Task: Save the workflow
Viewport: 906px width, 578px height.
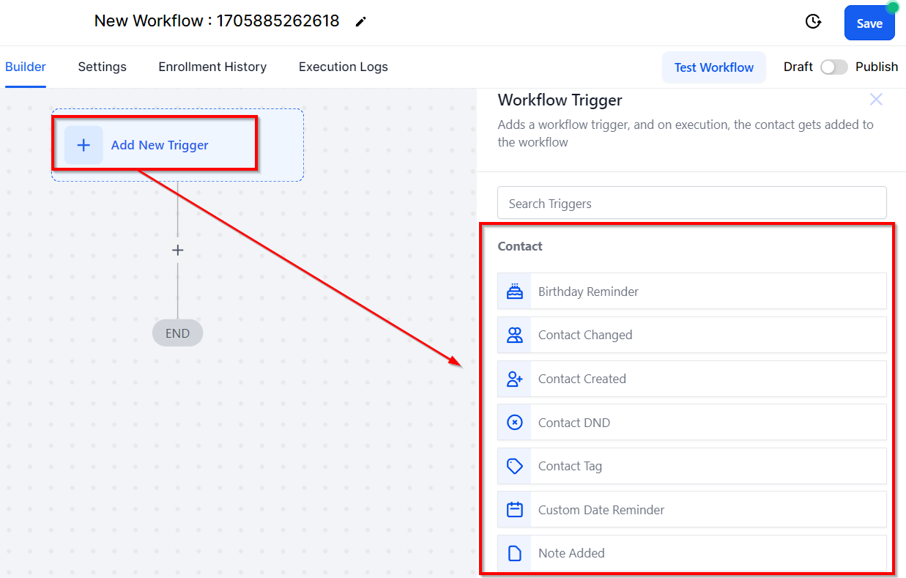Action: 869,23
